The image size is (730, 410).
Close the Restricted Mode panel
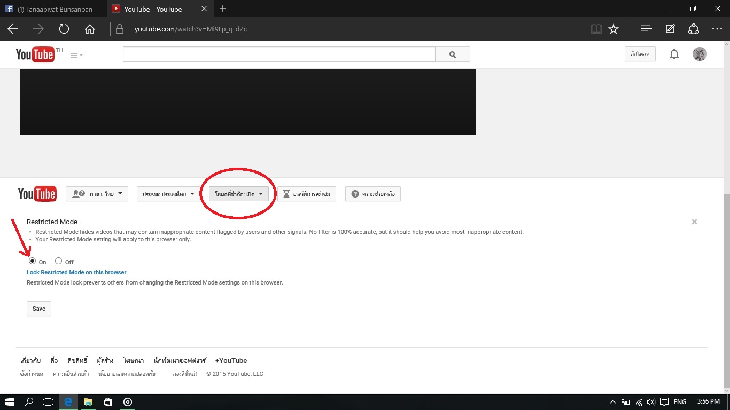(694, 222)
